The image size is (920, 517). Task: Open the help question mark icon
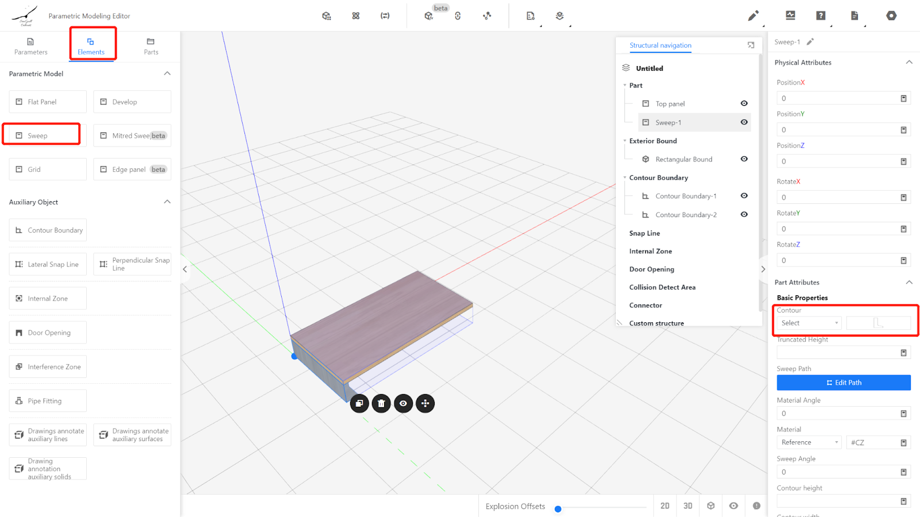tap(821, 16)
